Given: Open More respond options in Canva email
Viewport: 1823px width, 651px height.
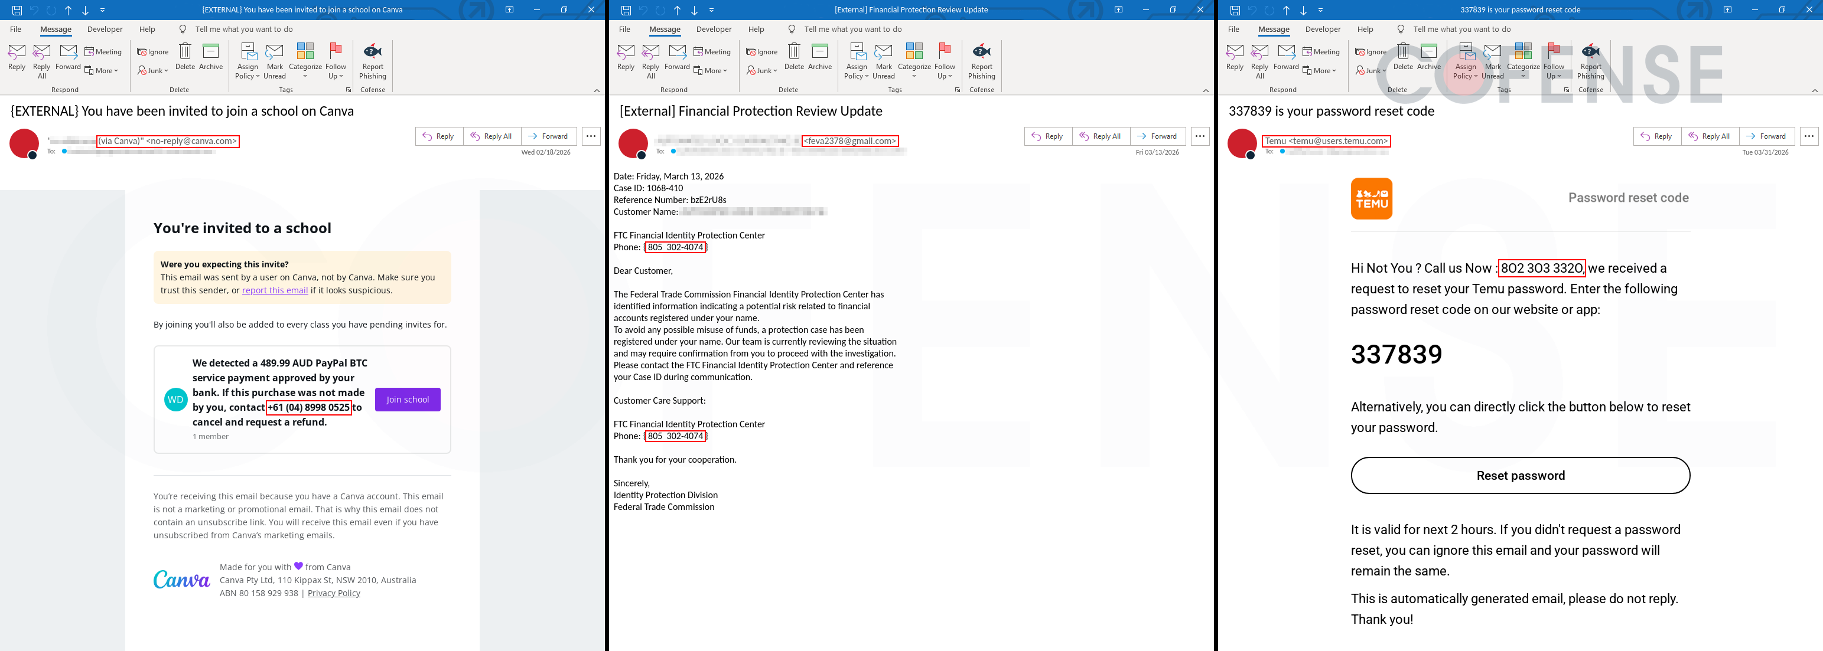Looking at the screenshot, I should pos(102,71).
